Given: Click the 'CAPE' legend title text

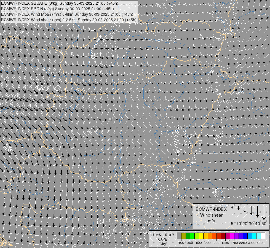Looking at the screenshot, I should [162, 239].
